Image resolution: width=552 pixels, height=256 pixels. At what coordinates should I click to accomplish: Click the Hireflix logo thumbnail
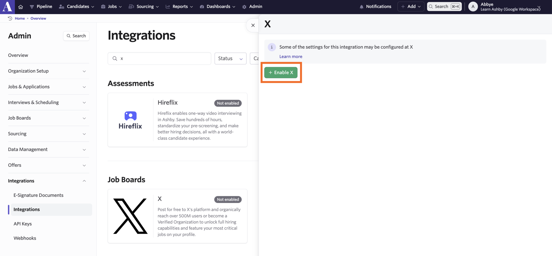coord(130,120)
